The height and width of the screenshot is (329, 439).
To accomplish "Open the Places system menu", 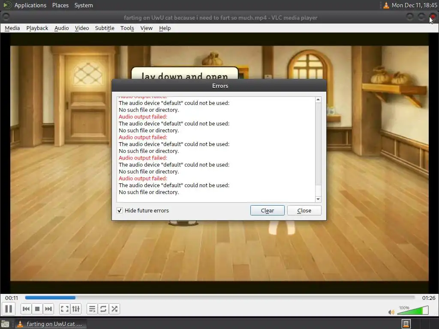I will pos(60,5).
